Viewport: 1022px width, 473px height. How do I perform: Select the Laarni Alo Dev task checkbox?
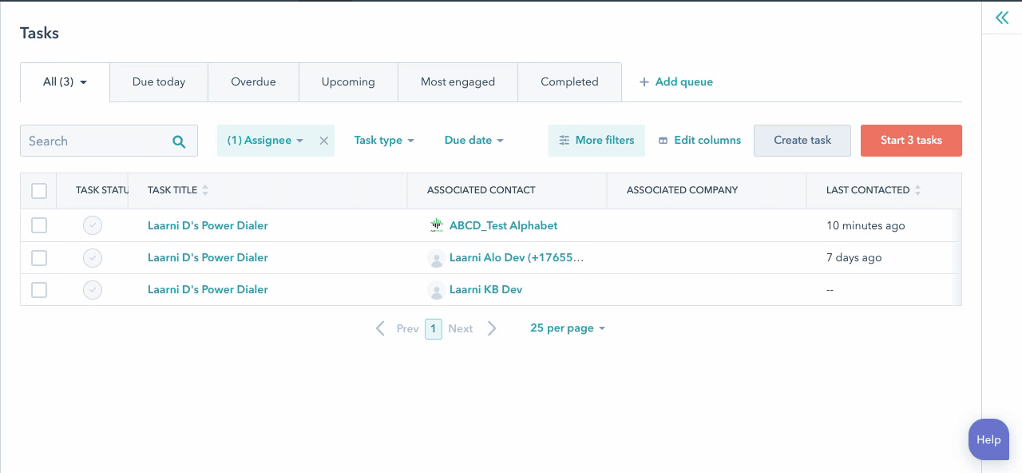[39, 258]
